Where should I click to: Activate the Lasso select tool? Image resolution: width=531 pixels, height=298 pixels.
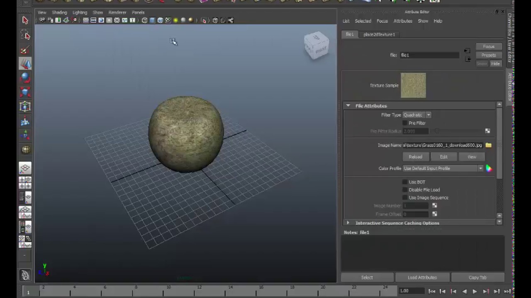(25, 35)
